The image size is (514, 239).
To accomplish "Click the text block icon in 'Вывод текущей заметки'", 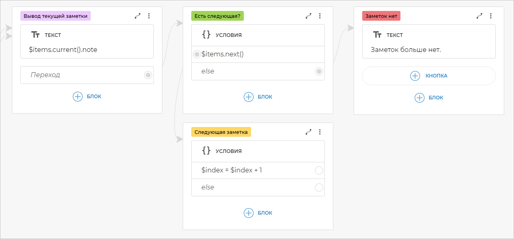I will (35, 35).
